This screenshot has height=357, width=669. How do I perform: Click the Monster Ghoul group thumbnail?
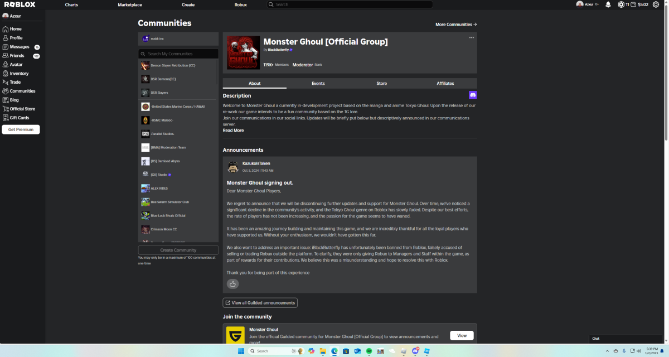click(243, 53)
